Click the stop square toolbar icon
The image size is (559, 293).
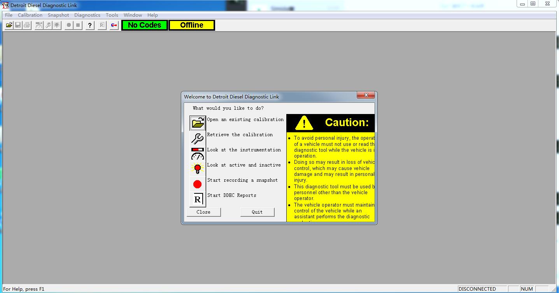[x=78, y=25]
